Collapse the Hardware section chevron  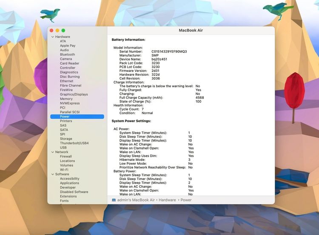(53, 37)
